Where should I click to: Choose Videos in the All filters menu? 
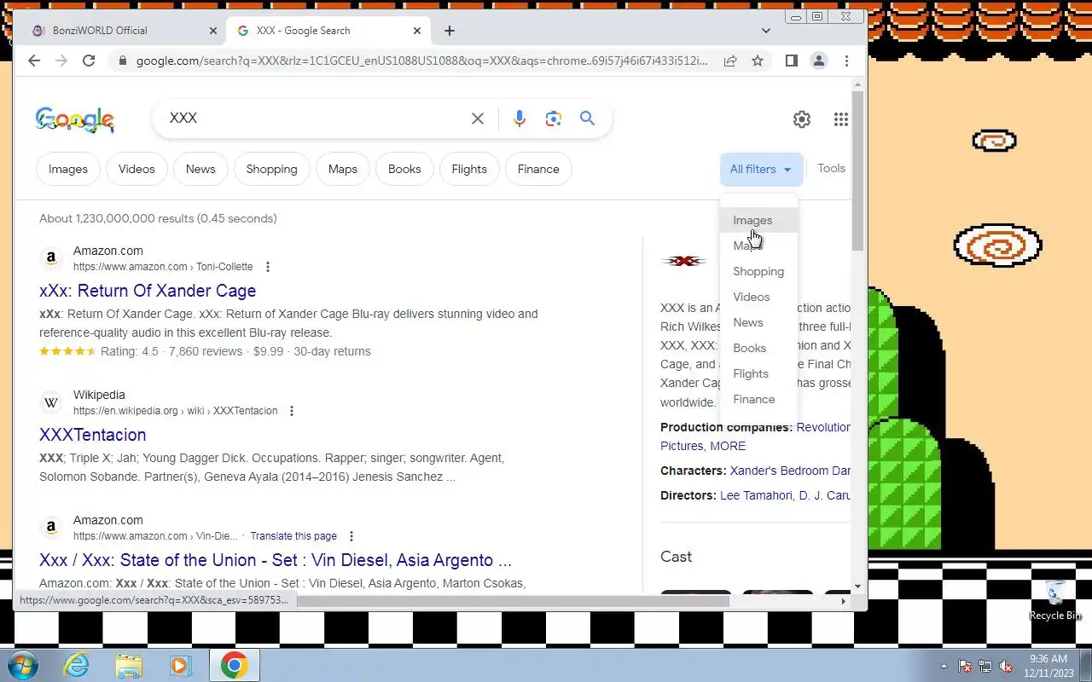(759, 297)
